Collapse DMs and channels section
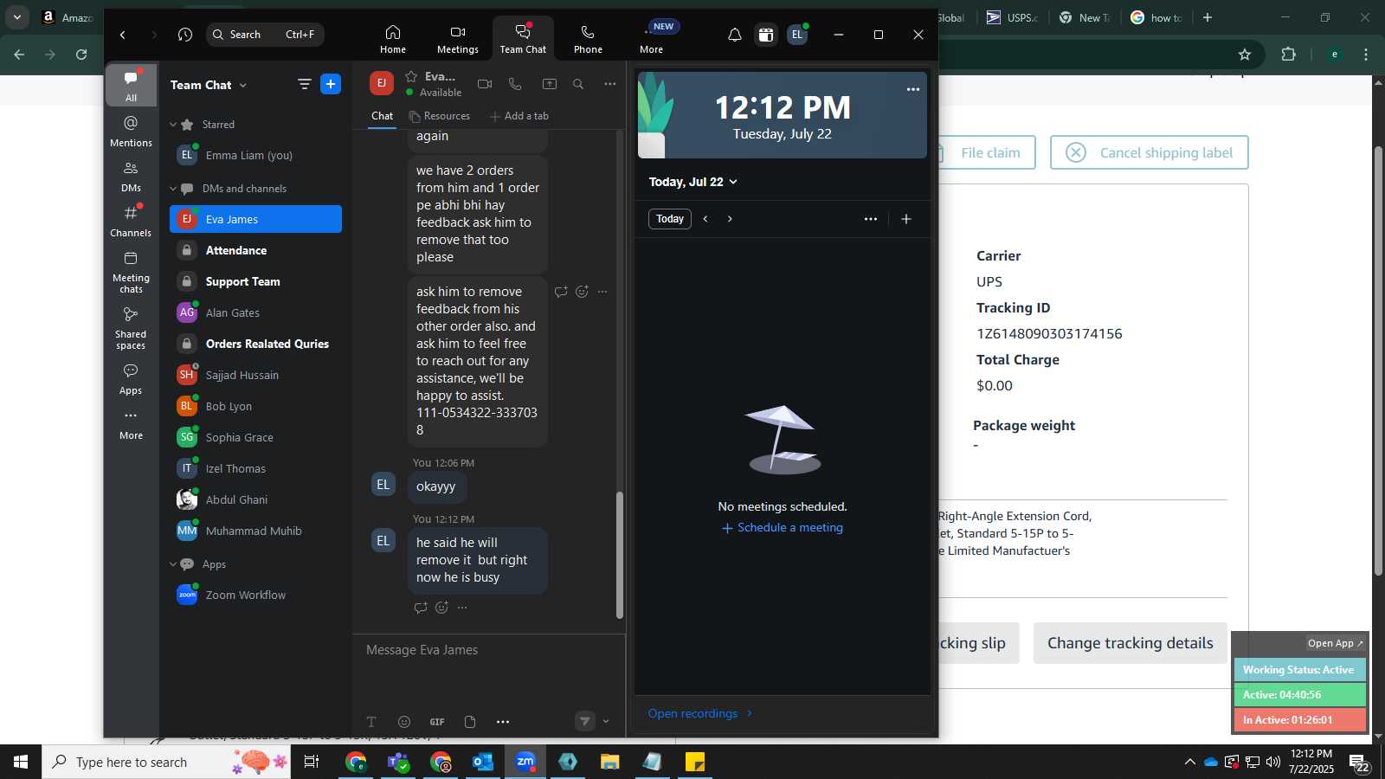 [173, 189]
